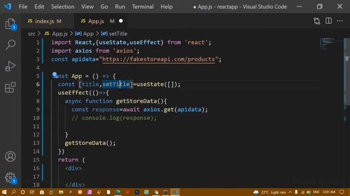
Task: Open the Terminal menu
Action: [143, 7]
